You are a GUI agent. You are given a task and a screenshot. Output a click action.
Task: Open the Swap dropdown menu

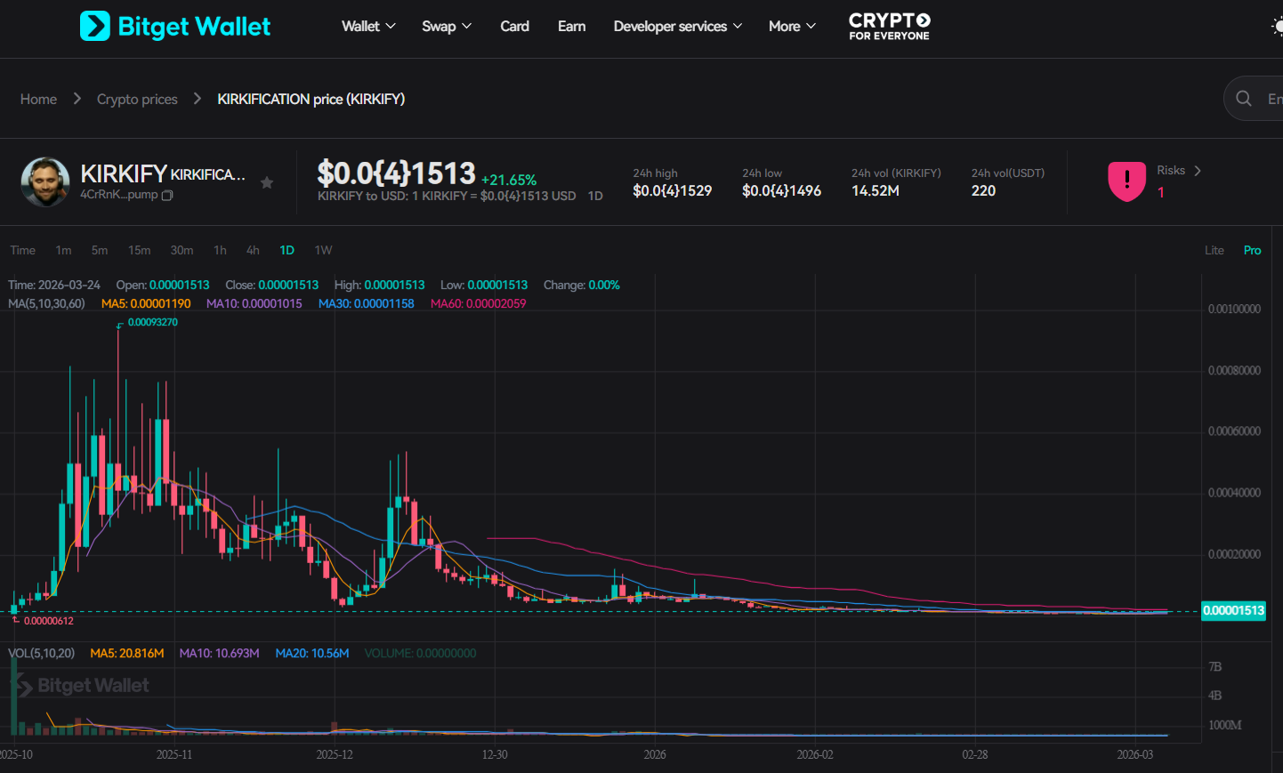point(446,26)
